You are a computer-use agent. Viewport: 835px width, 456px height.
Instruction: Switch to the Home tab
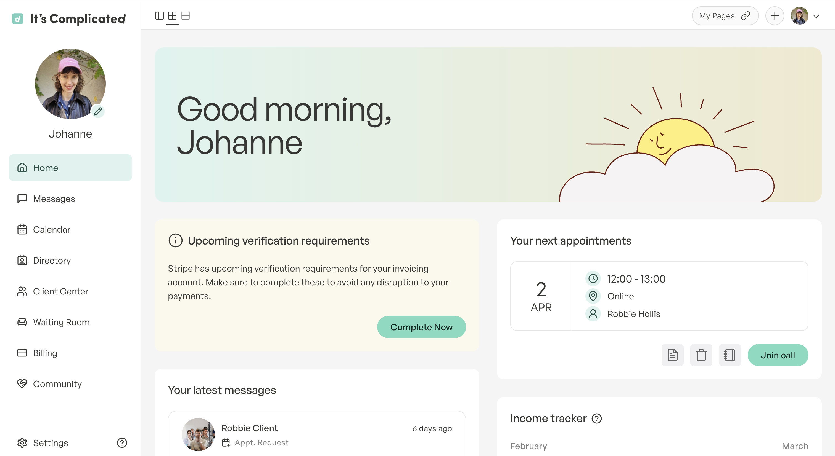point(46,167)
